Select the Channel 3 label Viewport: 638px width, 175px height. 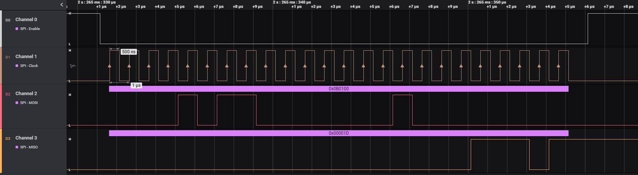click(26, 138)
